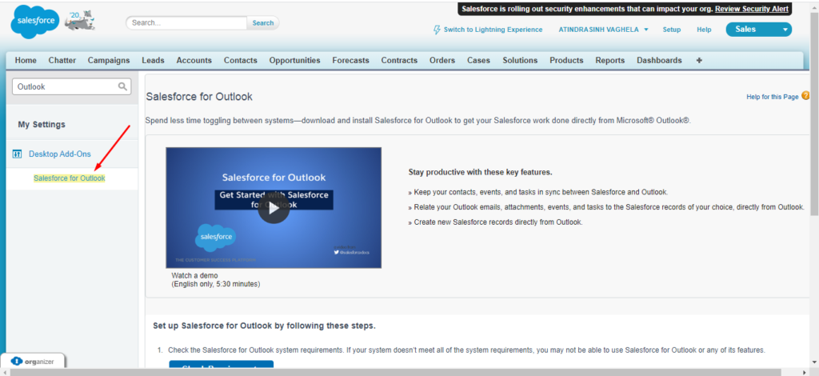
Task: Select the Contacts tab
Action: point(241,61)
